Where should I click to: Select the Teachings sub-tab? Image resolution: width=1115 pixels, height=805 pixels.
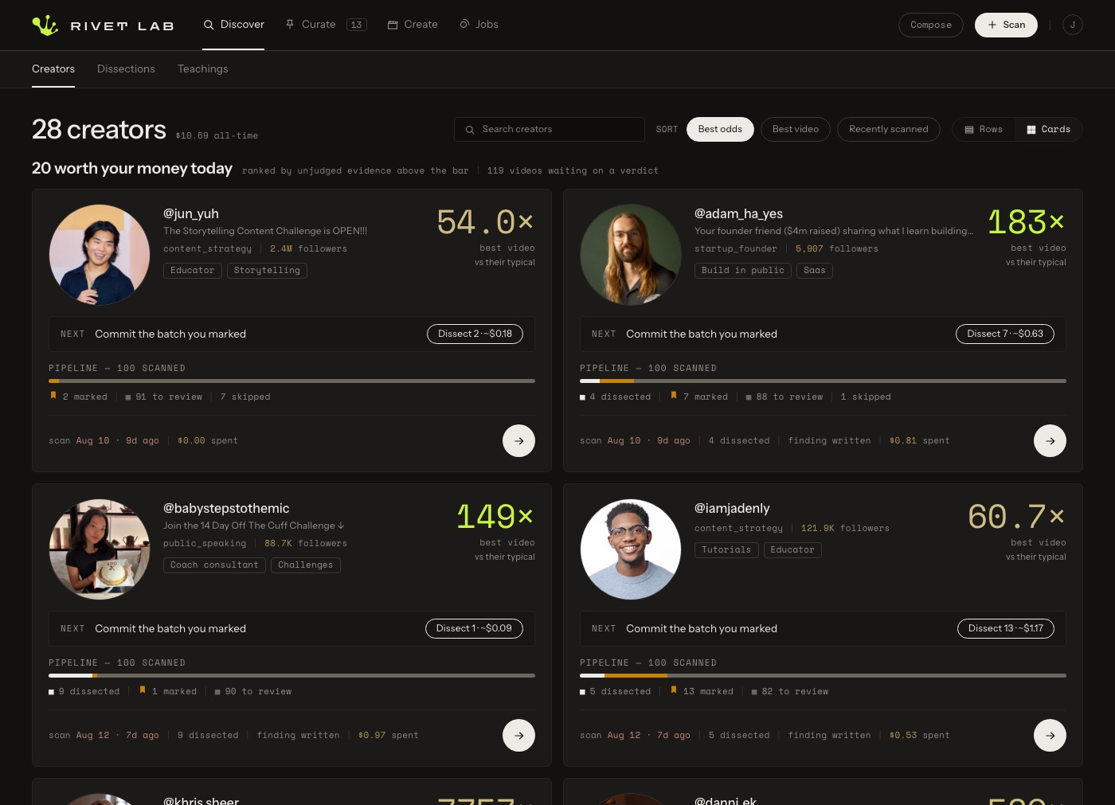pos(202,69)
